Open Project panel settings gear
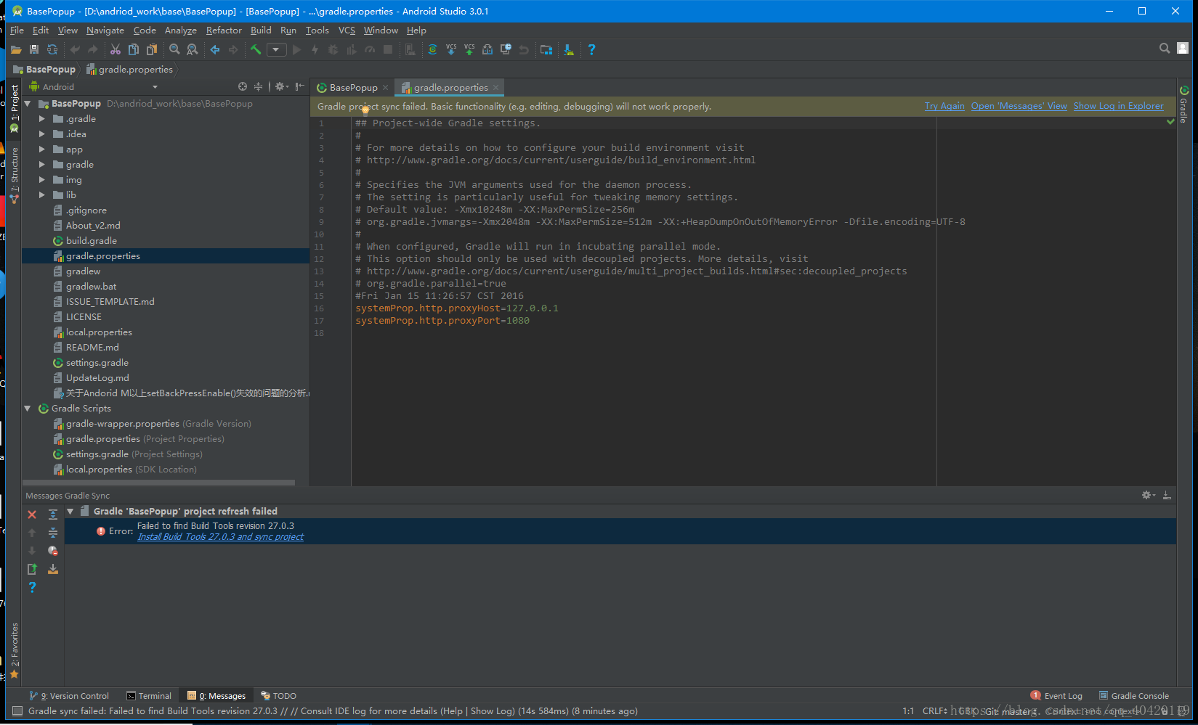This screenshot has height=725, width=1198. point(281,86)
